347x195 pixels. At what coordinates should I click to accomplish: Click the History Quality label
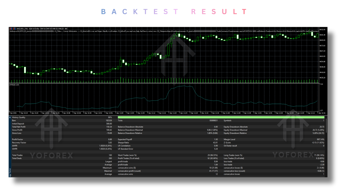19,117
